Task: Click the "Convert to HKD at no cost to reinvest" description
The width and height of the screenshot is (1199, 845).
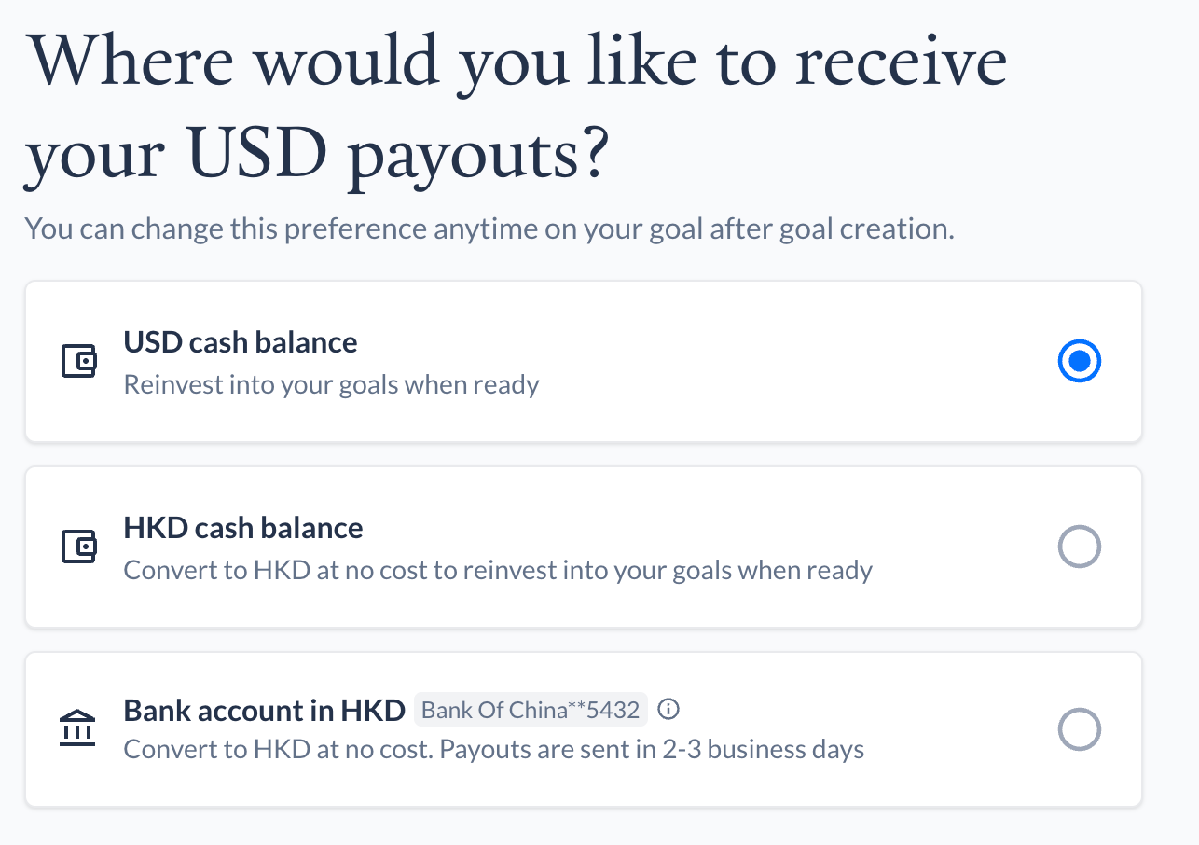Action: pyautogui.click(x=498, y=570)
